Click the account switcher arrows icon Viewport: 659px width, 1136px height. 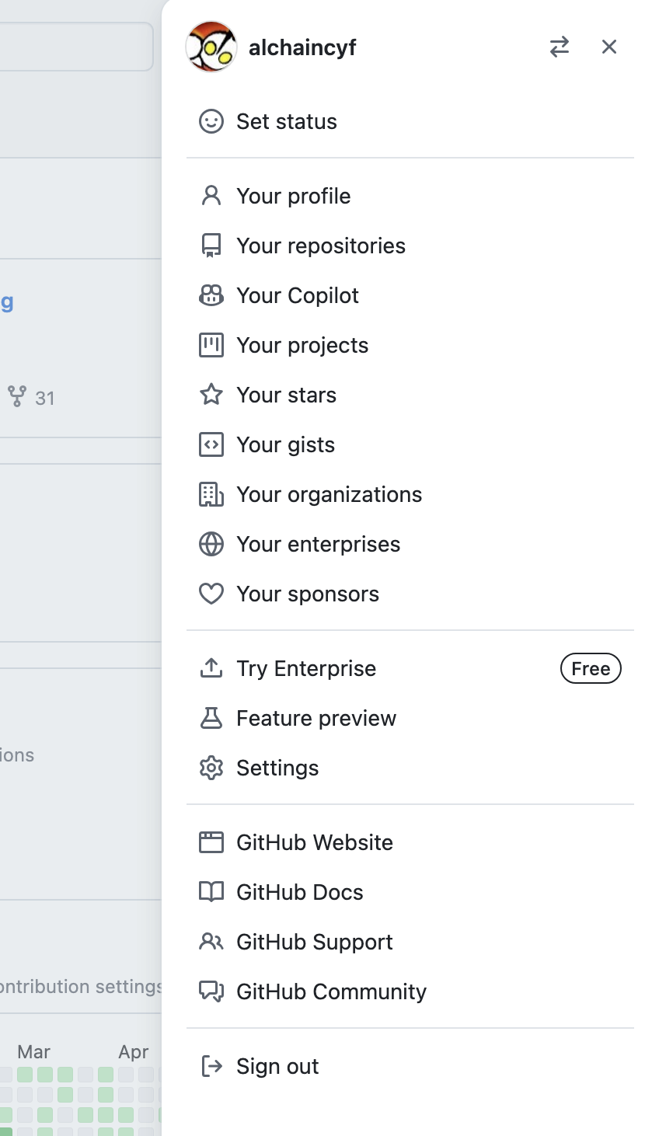tap(560, 47)
